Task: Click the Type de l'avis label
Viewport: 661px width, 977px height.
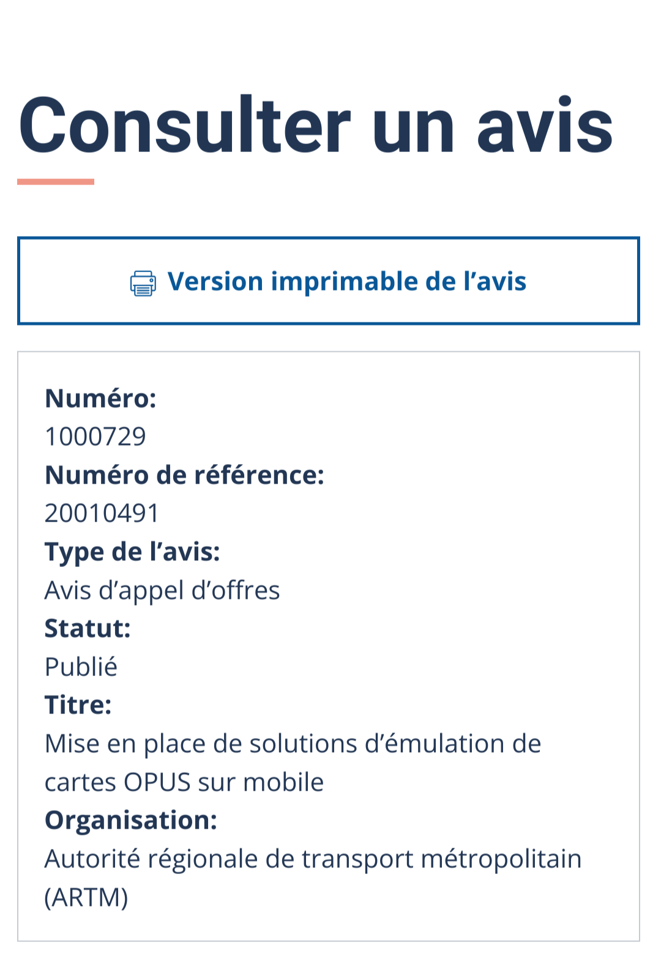Action: tap(132, 552)
